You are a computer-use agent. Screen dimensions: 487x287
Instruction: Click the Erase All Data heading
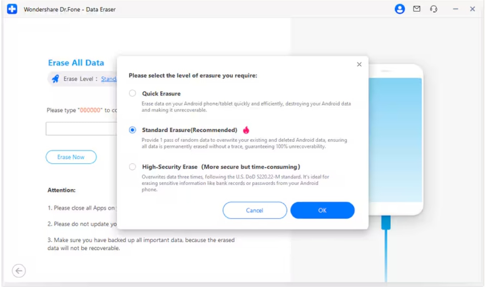76,63
